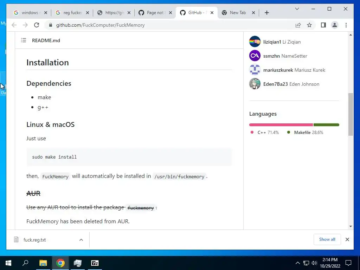Click Eden7Ba23's avatar
This screenshot has height=270, width=360.
[255, 84]
